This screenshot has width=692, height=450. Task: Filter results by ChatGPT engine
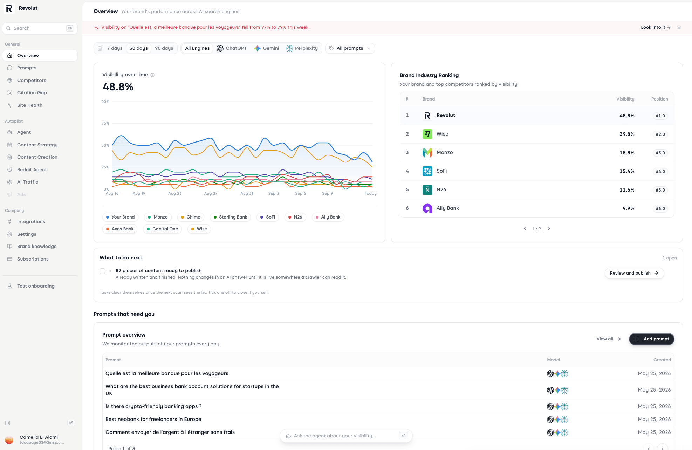click(232, 48)
